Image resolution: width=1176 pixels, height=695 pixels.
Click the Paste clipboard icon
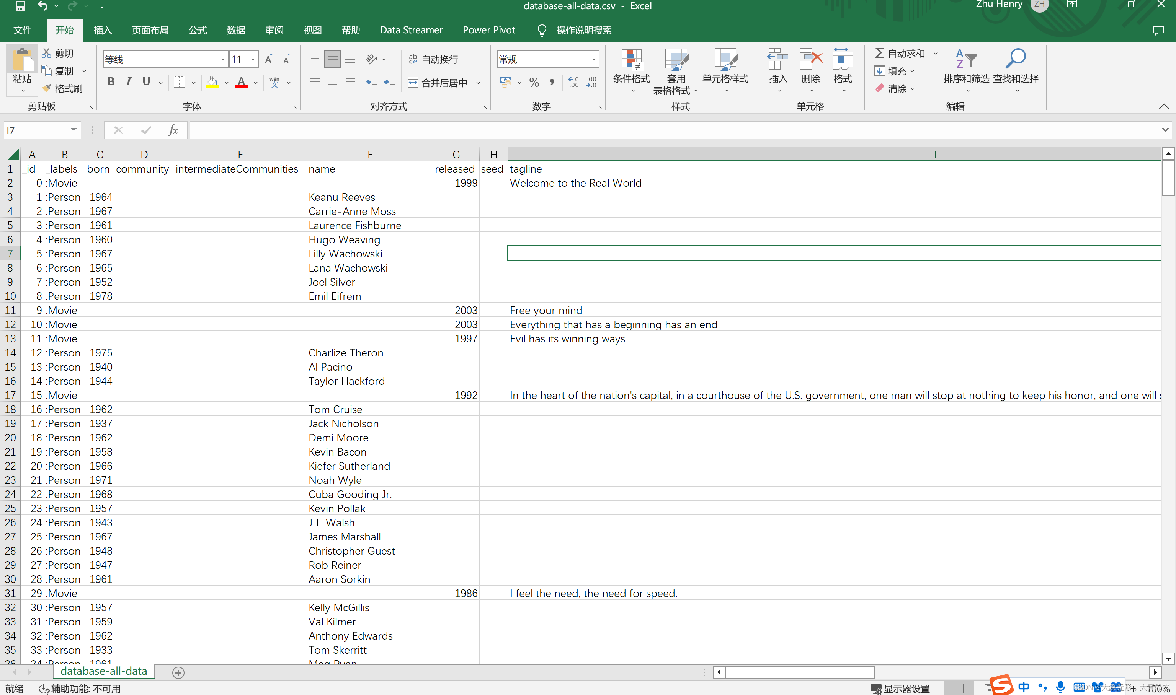coord(22,61)
